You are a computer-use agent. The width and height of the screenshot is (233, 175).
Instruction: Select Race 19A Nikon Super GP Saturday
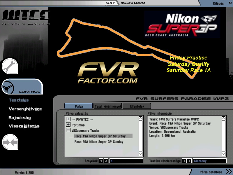(x=103, y=136)
